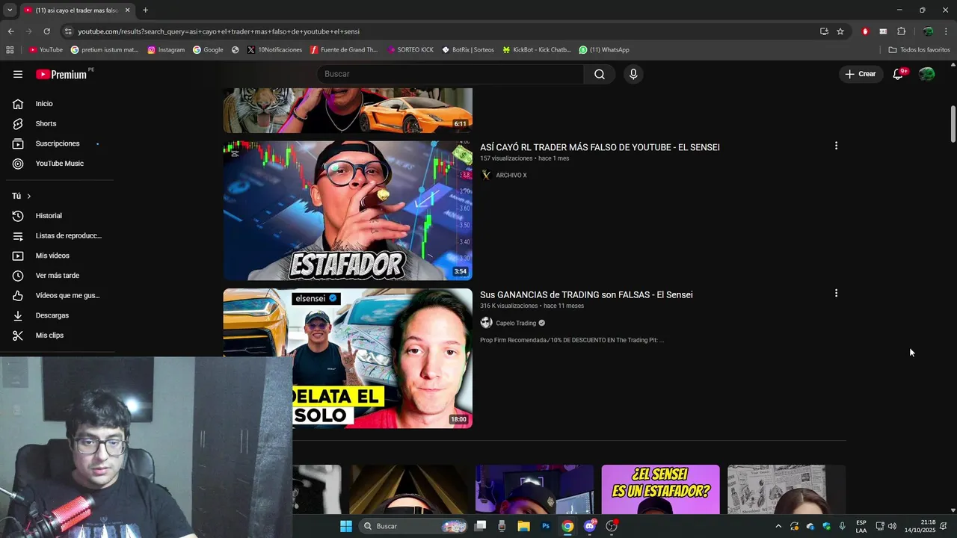Open BotRix | Sorteos bookmark
957x538 pixels.
point(468,50)
